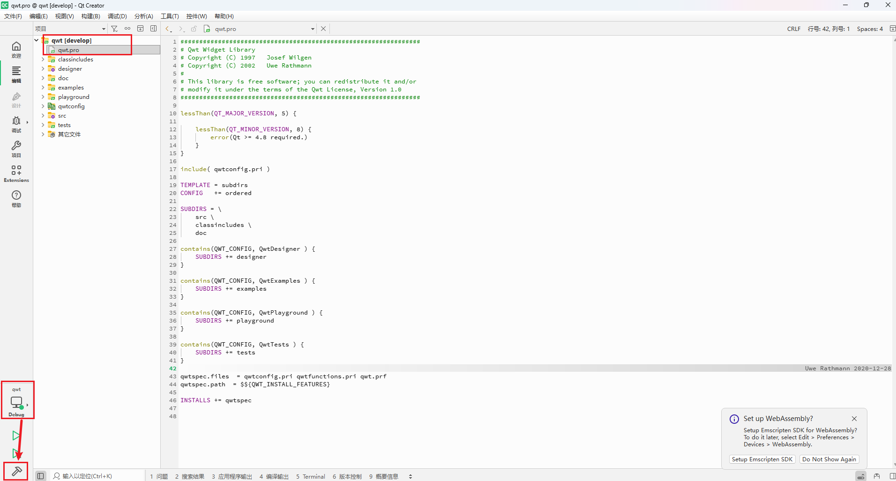Image resolution: width=896 pixels, height=481 pixels.
Task: Click Do Not Show Again button
Action: 829,459
